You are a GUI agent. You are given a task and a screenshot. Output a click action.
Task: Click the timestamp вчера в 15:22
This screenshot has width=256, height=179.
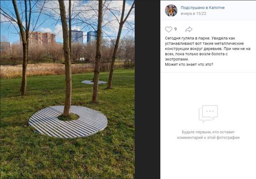pyautogui.click(x=194, y=14)
